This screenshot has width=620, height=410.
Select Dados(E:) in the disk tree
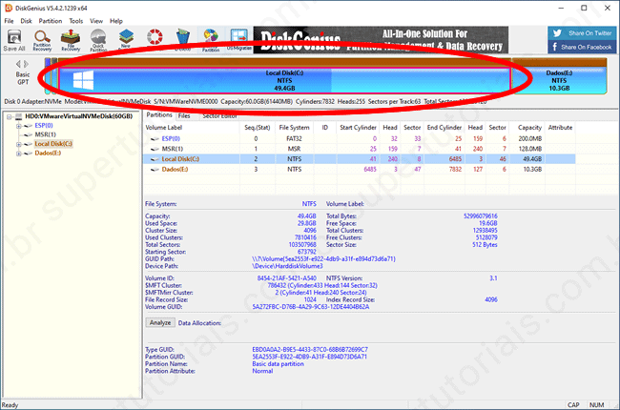[x=48, y=153]
